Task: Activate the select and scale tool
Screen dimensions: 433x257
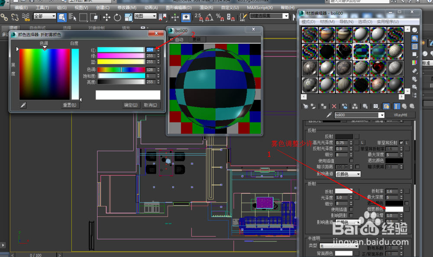Action: click(129, 17)
